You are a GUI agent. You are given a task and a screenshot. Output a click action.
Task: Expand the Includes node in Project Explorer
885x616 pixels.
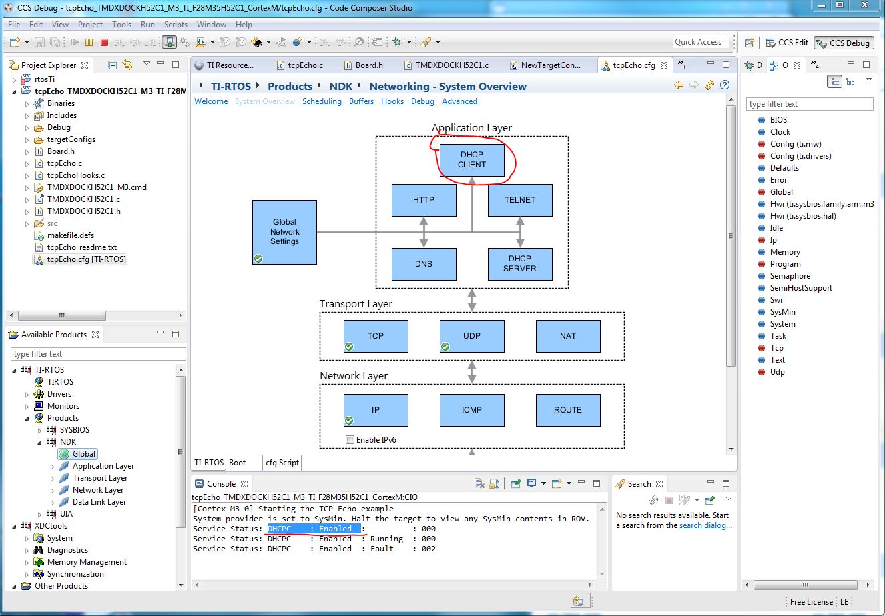pyautogui.click(x=27, y=116)
